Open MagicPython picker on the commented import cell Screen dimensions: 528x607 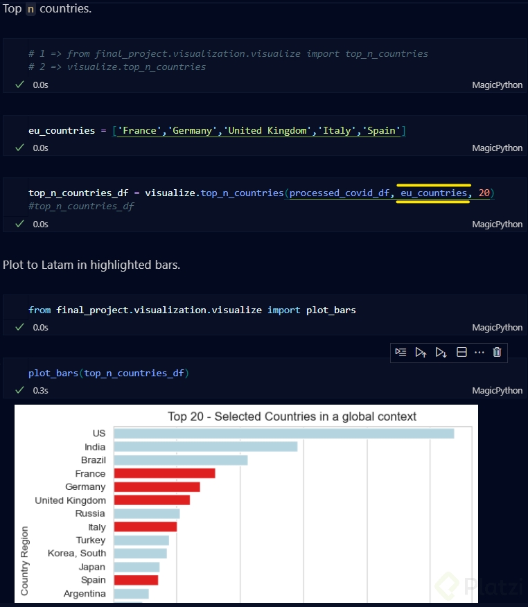click(497, 85)
